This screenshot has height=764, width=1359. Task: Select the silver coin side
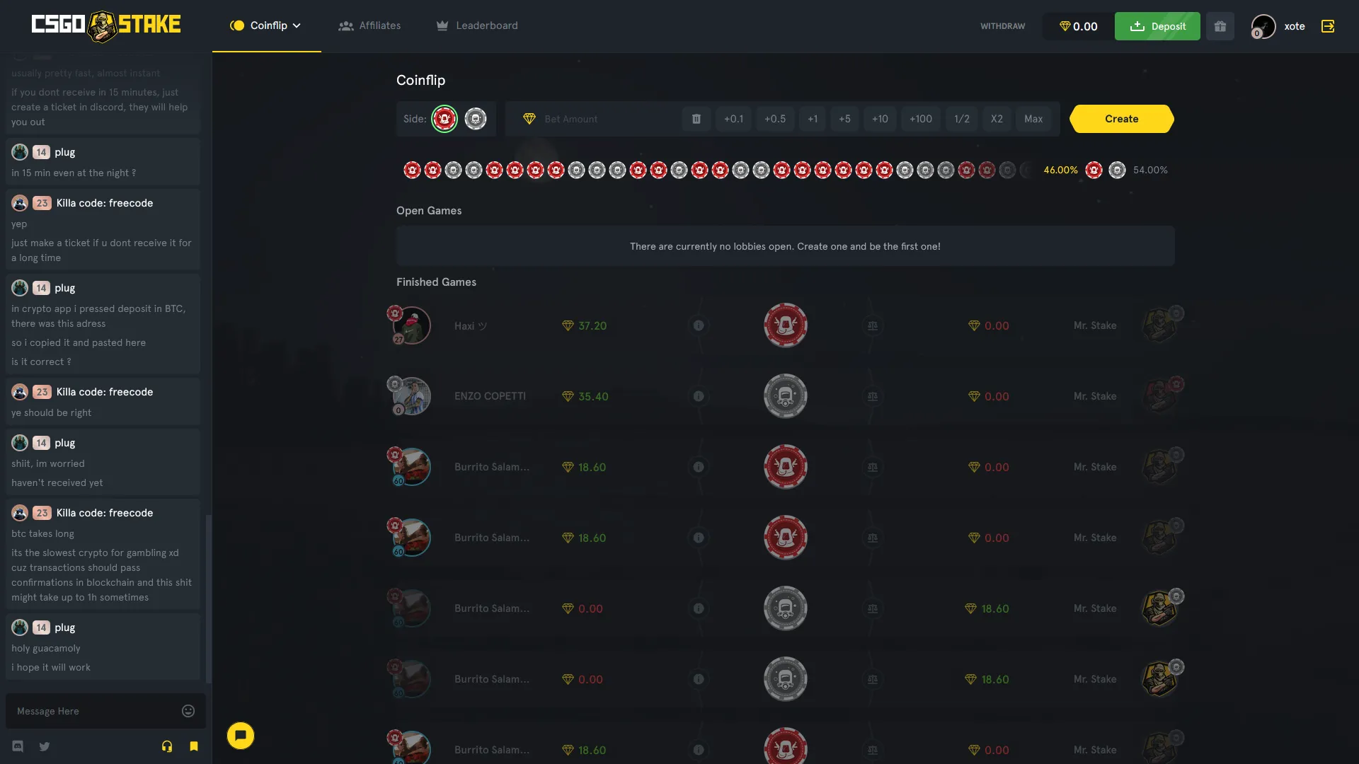coord(475,119)
